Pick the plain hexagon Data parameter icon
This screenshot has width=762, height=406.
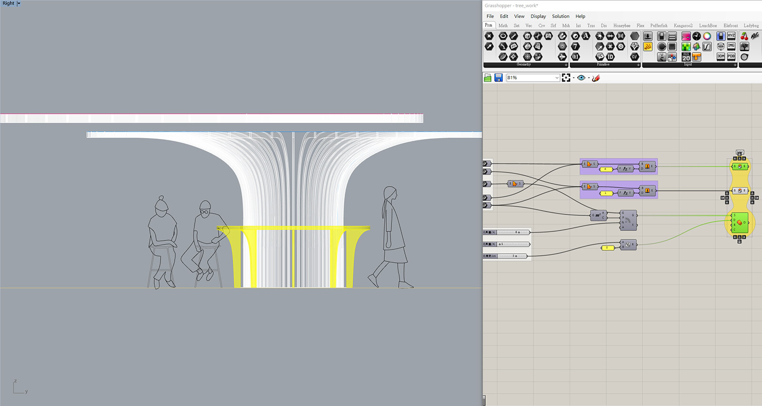point(634,36)
